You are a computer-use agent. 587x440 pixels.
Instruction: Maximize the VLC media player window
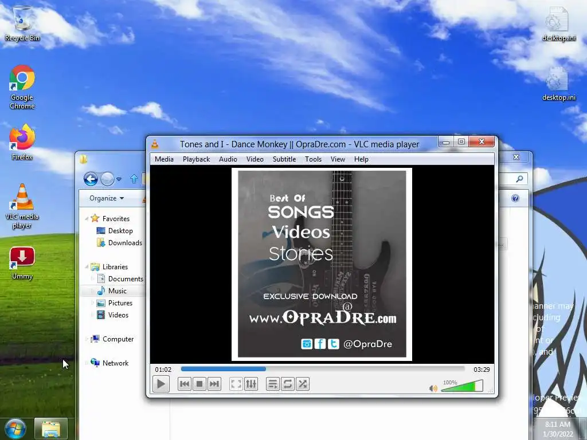pos(461,142)
